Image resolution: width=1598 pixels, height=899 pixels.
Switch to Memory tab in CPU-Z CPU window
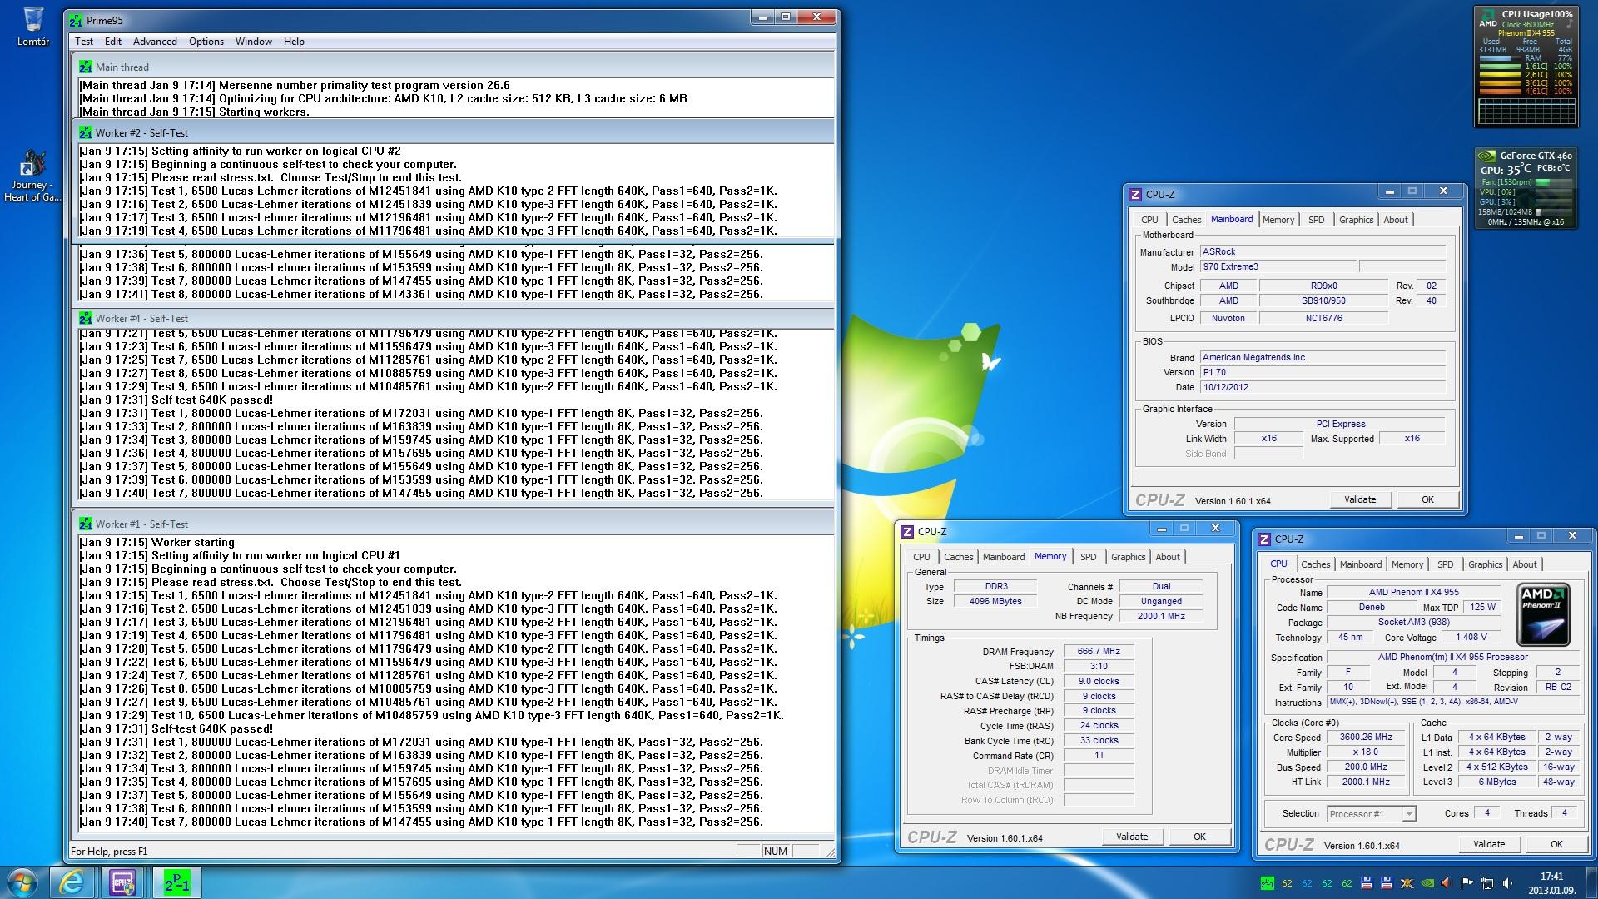(x=1407, y=564)
